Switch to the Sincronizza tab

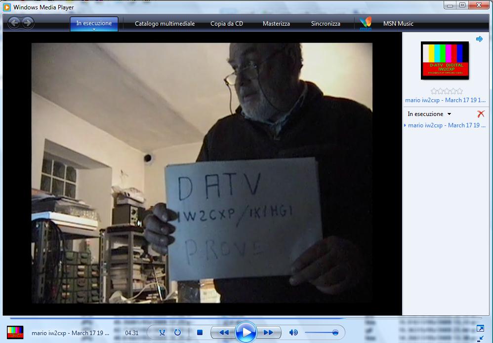(x=326, y=24)
